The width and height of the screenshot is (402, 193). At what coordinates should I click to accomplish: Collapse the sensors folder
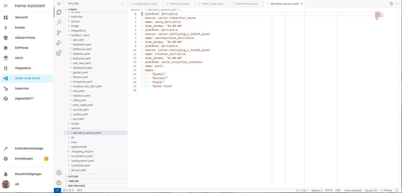[76, 128]
